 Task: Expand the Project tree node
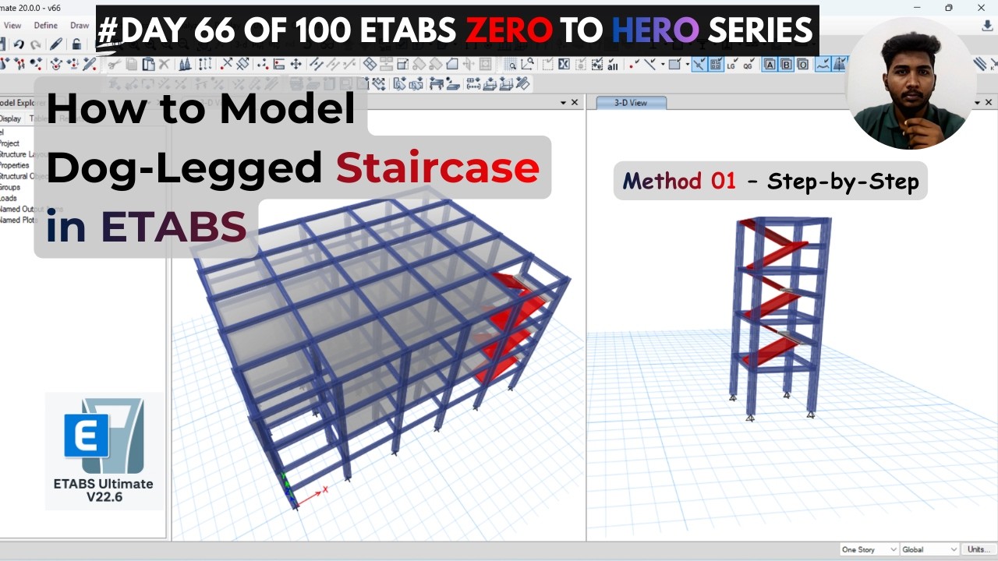coord(9,143)
